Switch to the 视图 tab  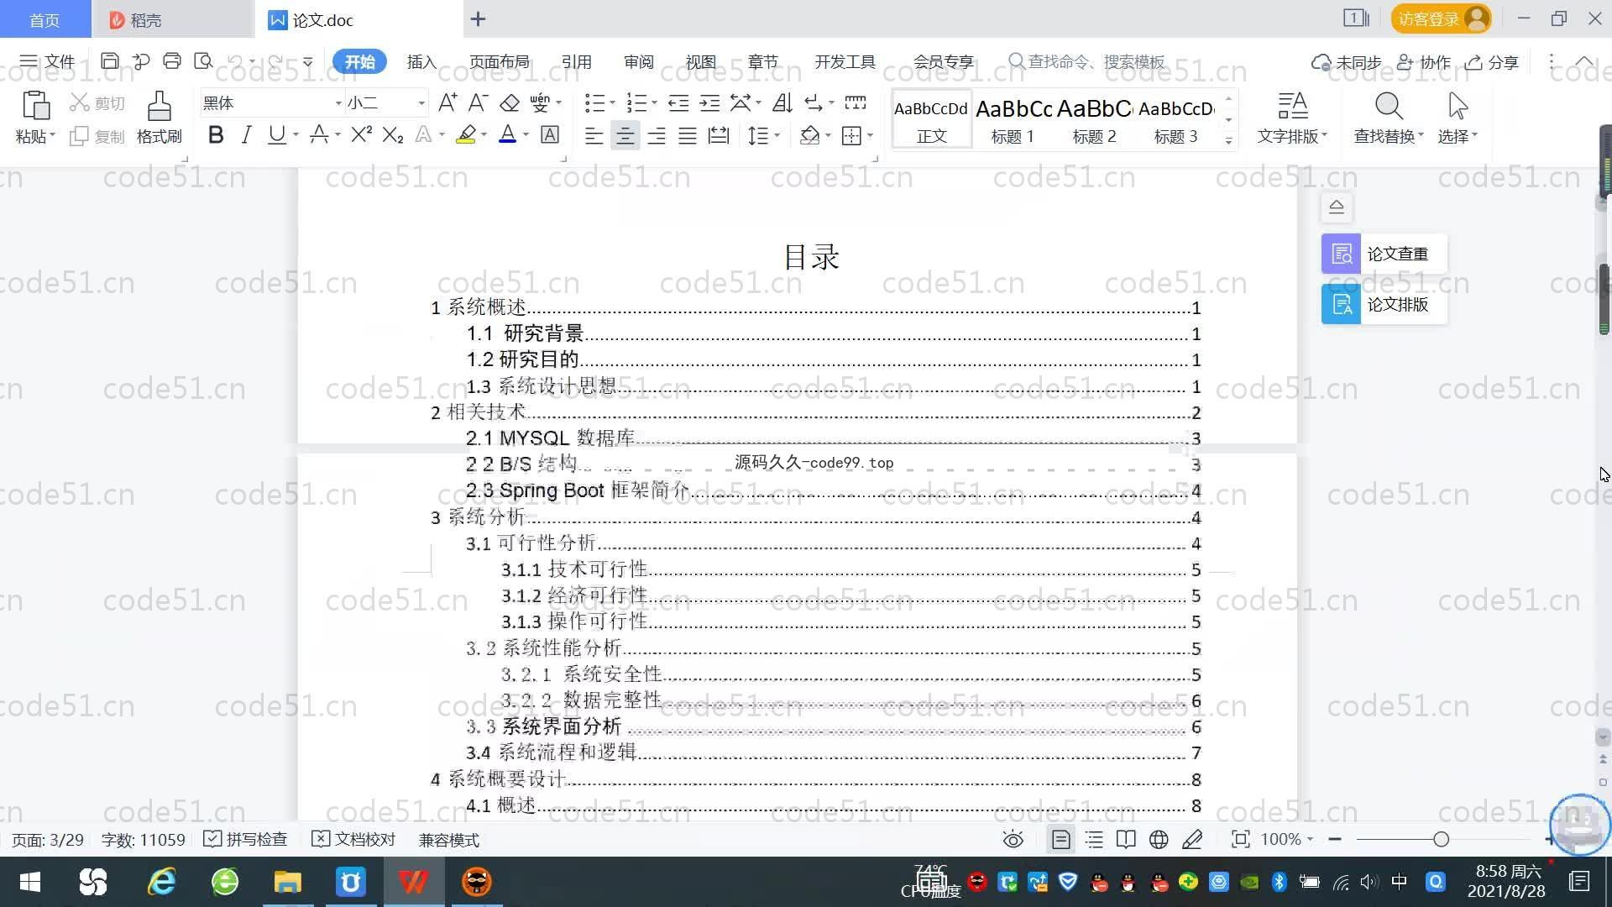(700, 62)
